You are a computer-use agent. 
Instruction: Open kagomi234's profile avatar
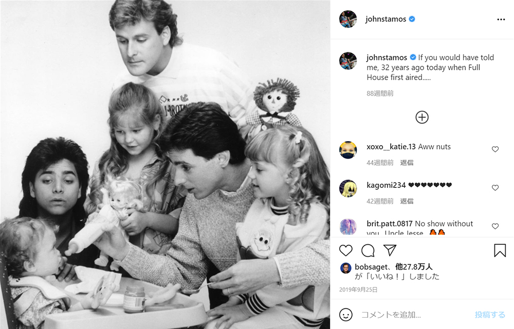click(x=348, y=188)
